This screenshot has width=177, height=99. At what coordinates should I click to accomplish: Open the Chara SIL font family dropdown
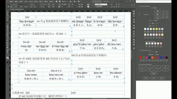29,4
